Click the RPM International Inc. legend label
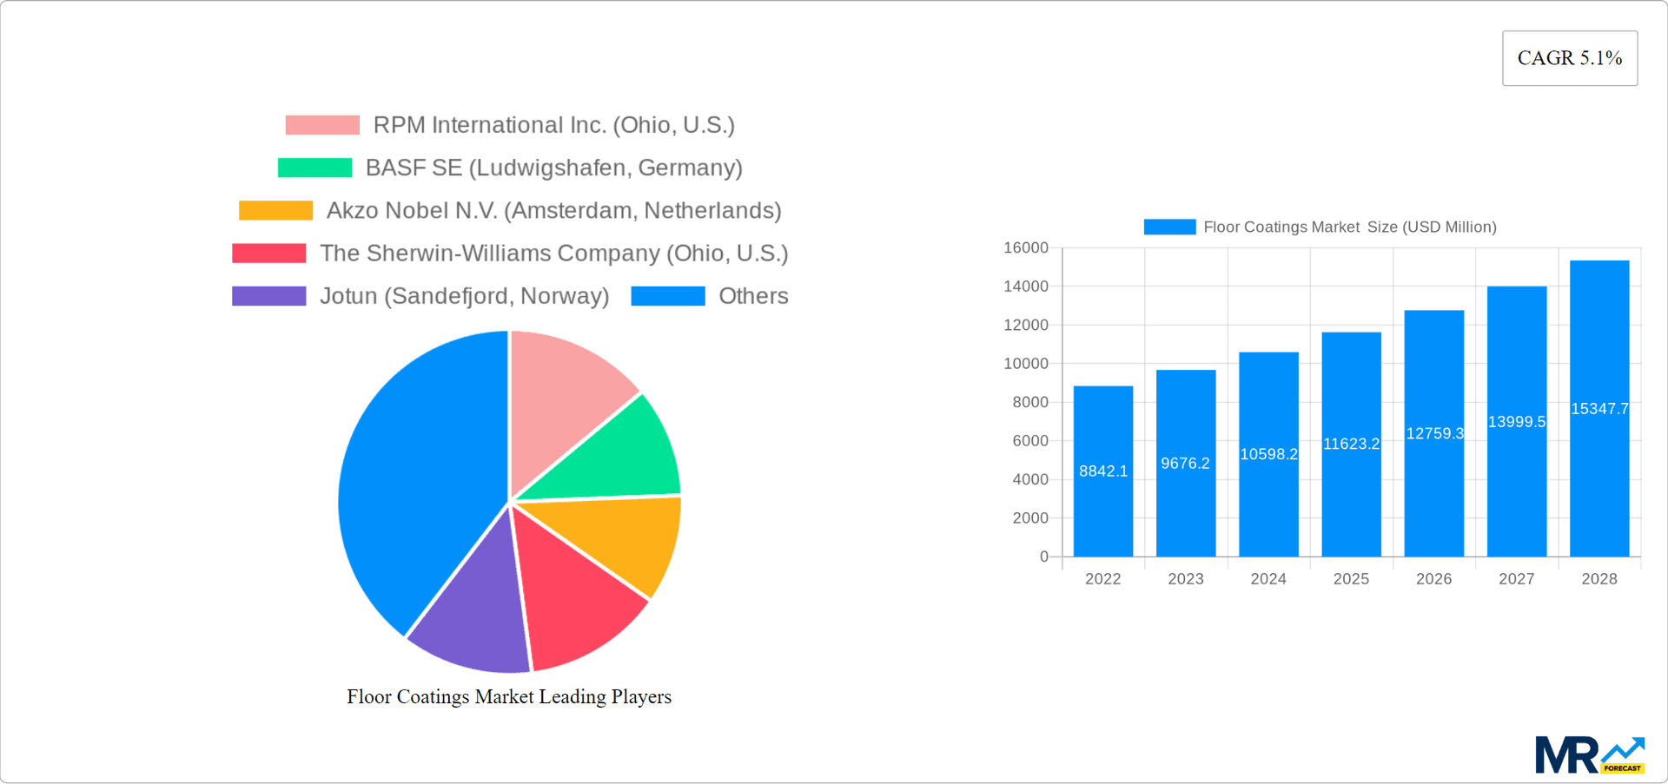This screenshot has width=1668, height=784. pyautogui.click(x=553, y=124)
